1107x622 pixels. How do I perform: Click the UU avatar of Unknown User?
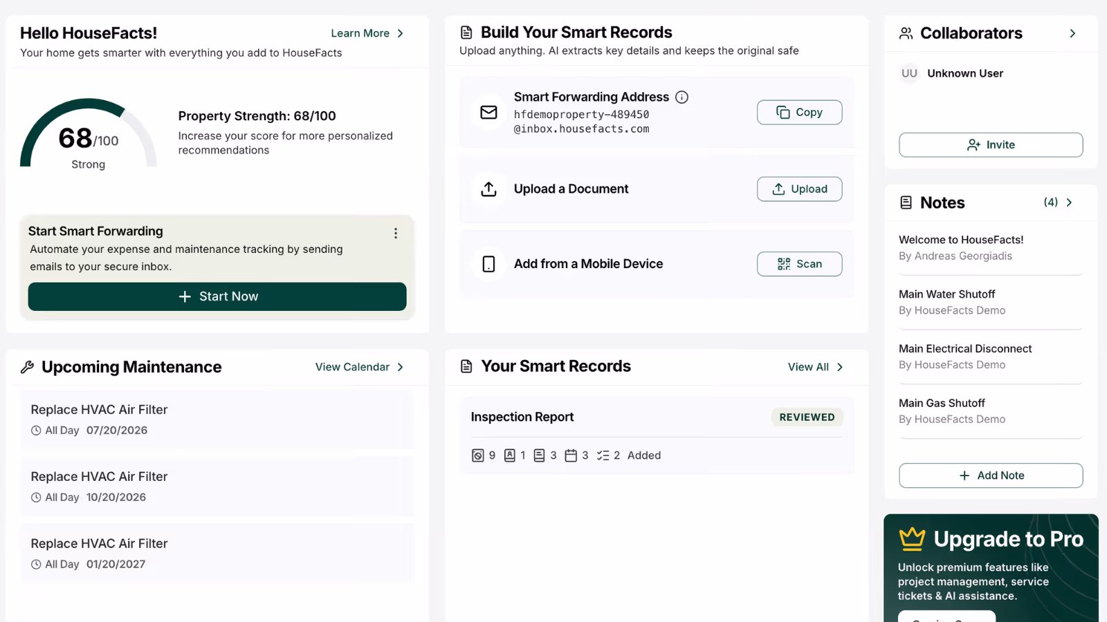point(909,73)
